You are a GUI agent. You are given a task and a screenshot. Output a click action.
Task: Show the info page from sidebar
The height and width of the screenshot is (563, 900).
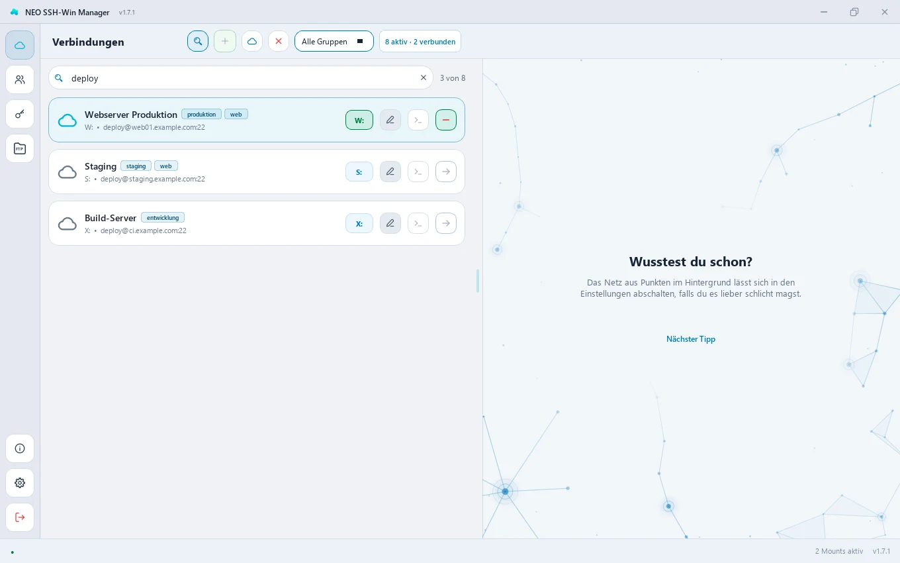(x=20, y=448)
